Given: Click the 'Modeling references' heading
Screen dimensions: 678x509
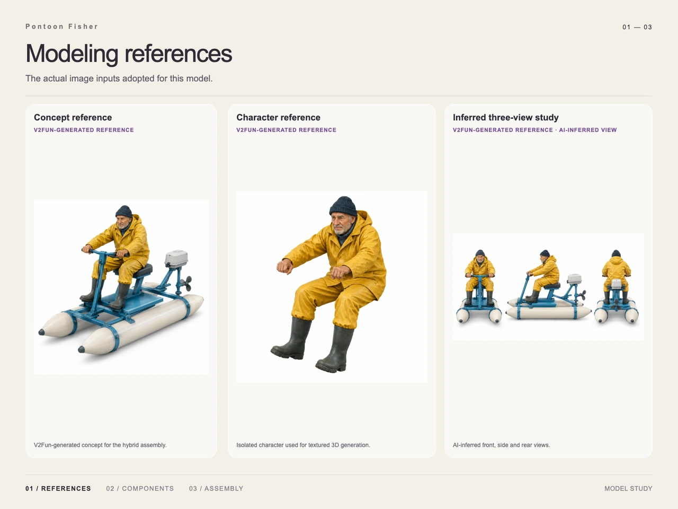Looking at the screenshot, I should (129, 54).
